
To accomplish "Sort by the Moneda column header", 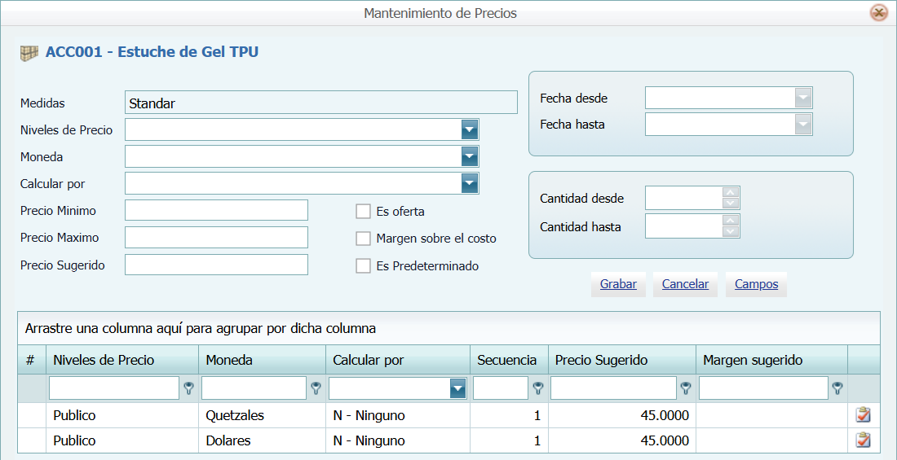I will pyautogui.click(x=229, y=360).
